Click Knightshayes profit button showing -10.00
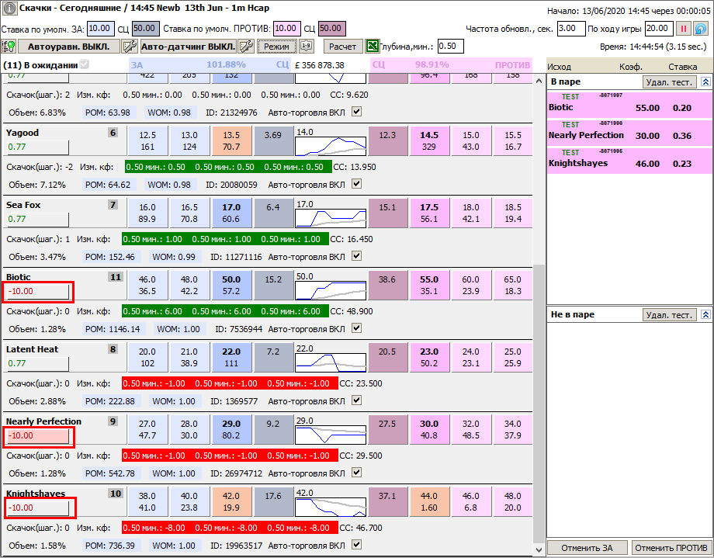This screenshot has width=714, height=558. click(x=37, y=508)
